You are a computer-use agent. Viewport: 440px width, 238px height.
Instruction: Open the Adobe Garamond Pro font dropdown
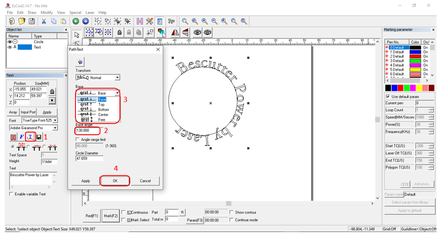pyautogui.click(x=55, y=128)
